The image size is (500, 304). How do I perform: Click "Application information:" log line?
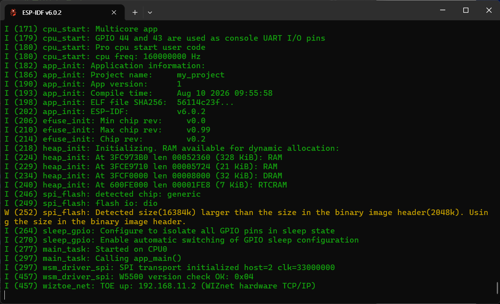coord(105,66)
